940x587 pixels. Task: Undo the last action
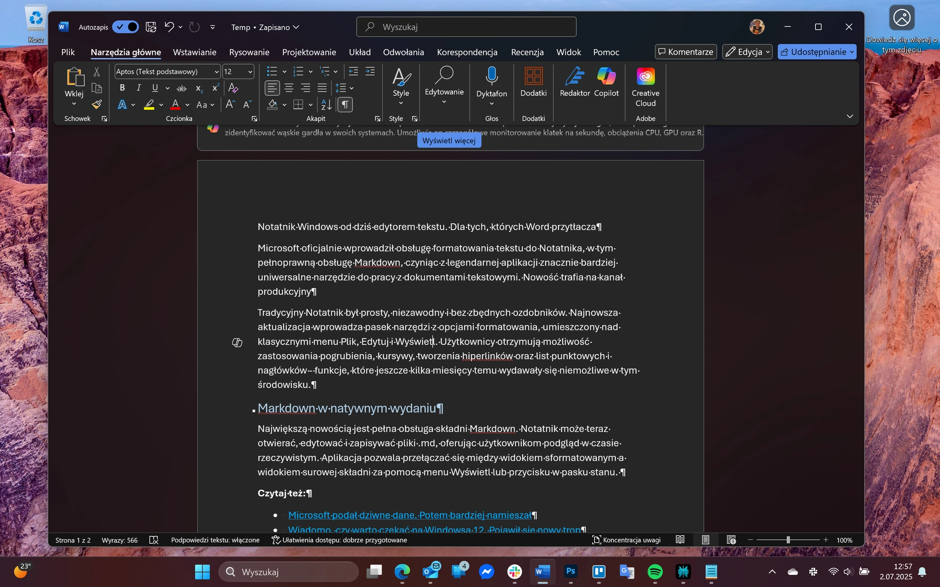(169, 27)
